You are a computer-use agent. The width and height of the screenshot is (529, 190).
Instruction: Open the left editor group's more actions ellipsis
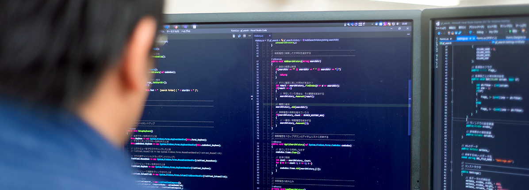[x=249, y=36]
